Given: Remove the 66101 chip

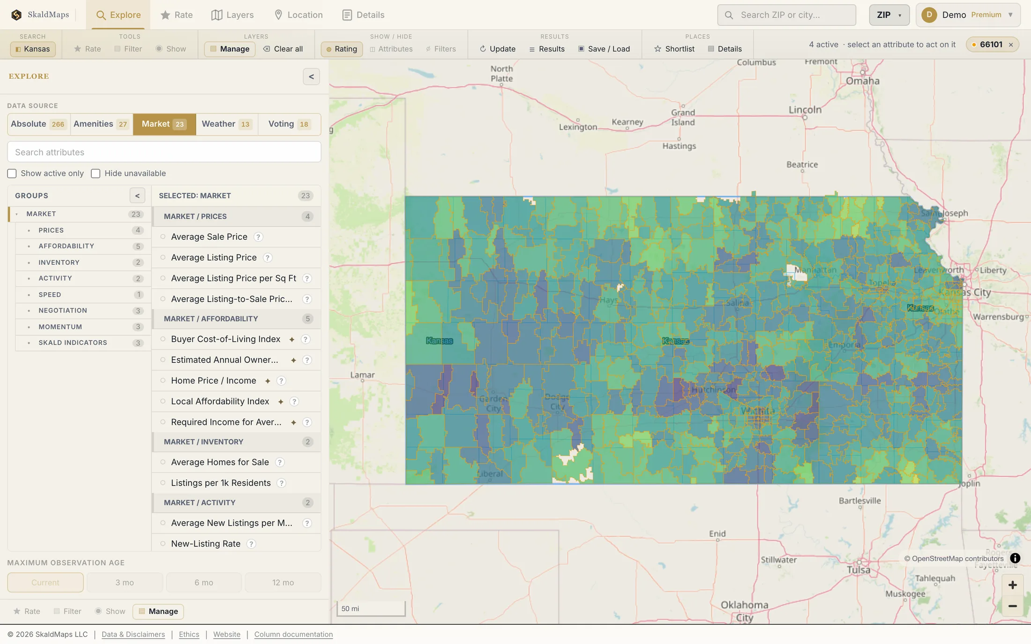Looking at the screenshot, I should [1011, 45].
